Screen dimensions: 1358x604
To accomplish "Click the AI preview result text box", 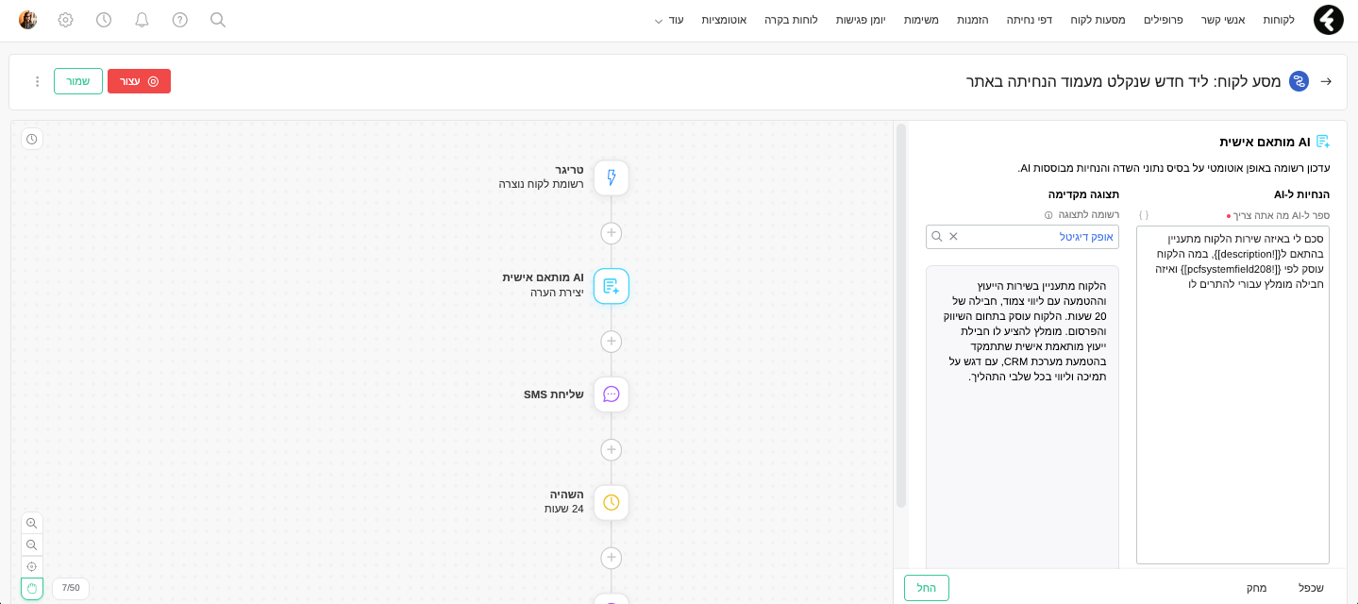I will pos(1022,416).
